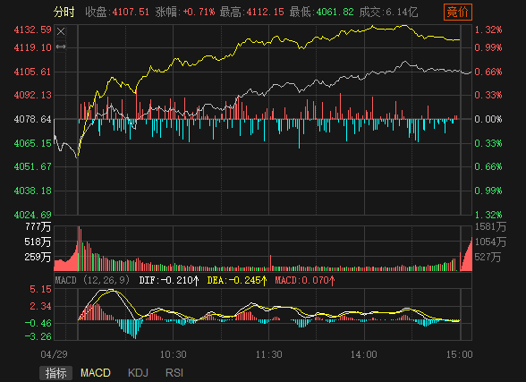526x382 pixels.
Task: Click the DIF value readout
Action: pos(169,280)
